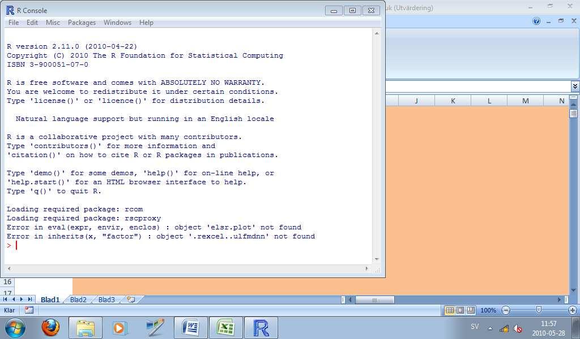Go to the previous sheet tab

click(x=14, y=299)
